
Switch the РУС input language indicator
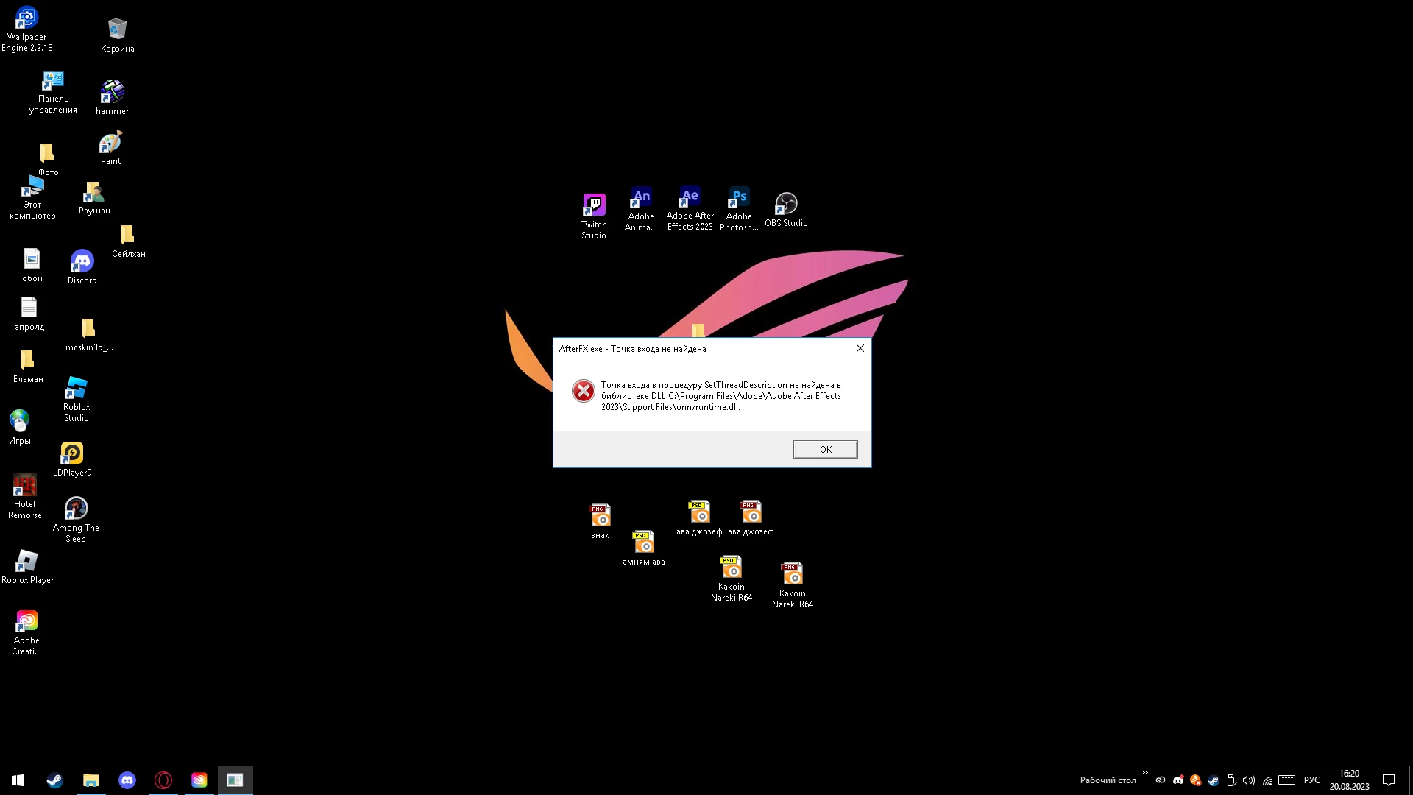coord(1311,780)
